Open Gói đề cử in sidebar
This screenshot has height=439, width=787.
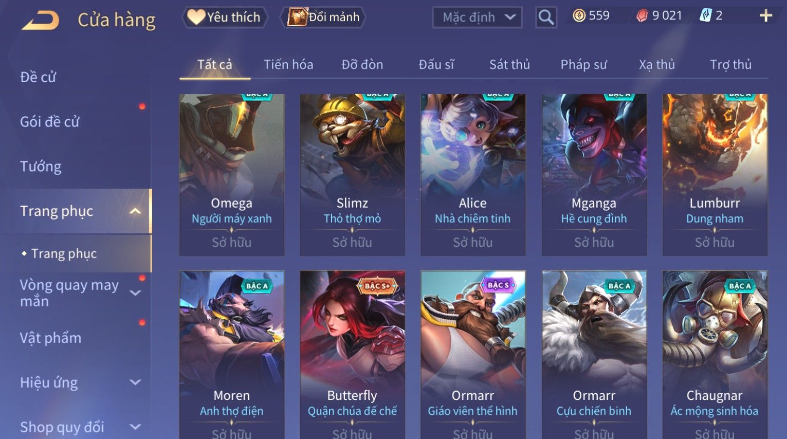(x=50, y=122)
